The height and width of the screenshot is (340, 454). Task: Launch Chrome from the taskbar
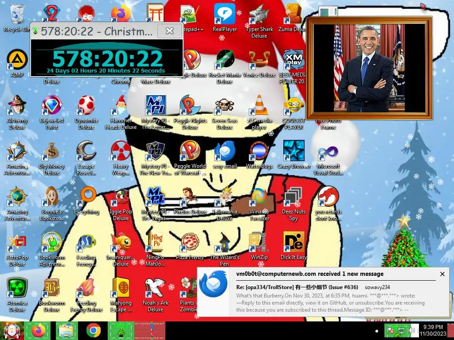93,331
